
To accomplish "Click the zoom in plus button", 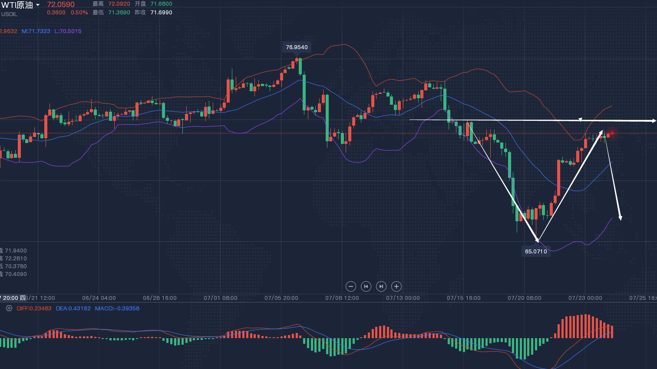I will (x=396, y=286).
